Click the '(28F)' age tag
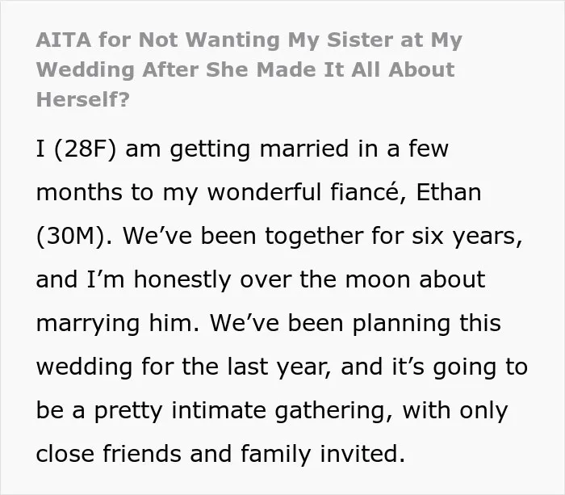The image size is (565, 495). [x=85, y=149]
